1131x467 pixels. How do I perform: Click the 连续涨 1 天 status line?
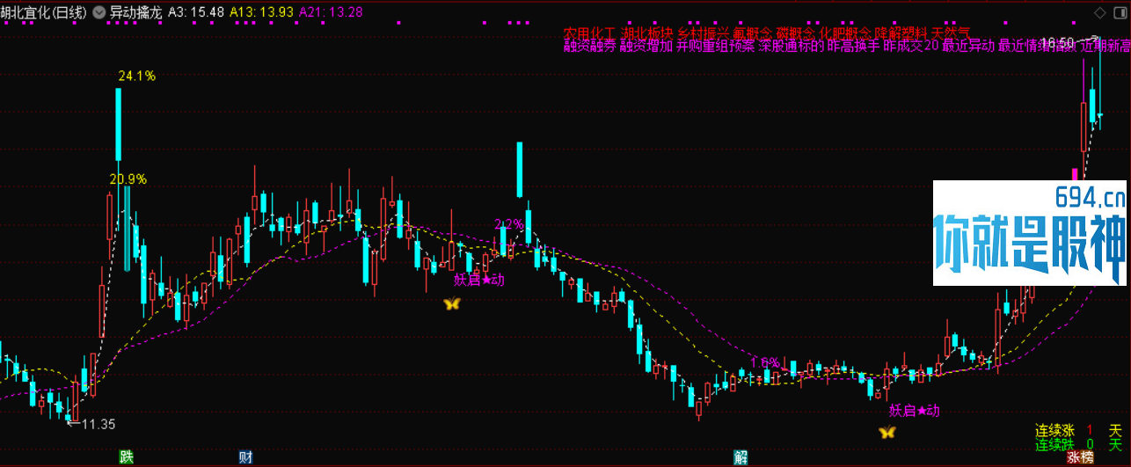point(1079,431)
